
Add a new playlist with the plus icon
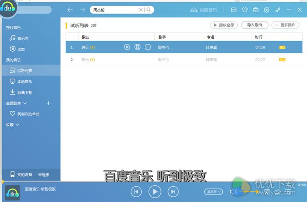[x=49, y=103]
